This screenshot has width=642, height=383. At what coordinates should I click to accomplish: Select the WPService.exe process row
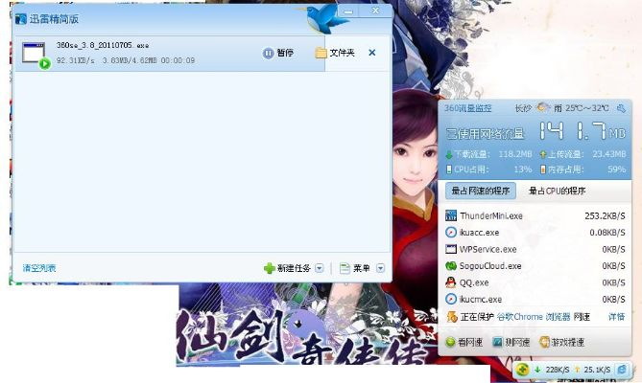coord(535,249)
